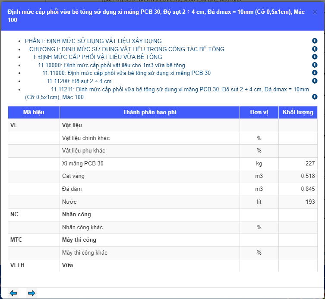Click the Khối lượng column header

click(x=298, y=112)
